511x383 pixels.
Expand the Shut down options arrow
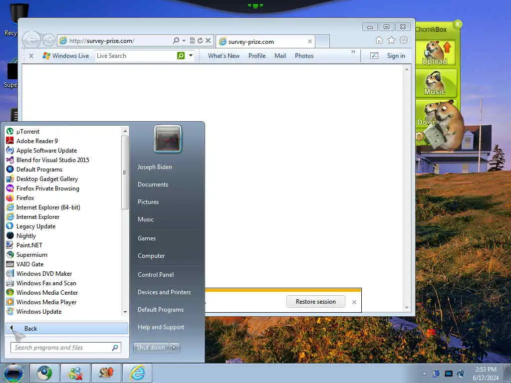click(x=174, y=348)
